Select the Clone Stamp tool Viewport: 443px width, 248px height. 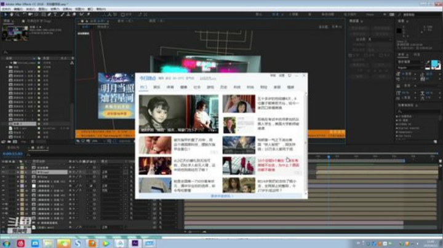tap(68, 14)
